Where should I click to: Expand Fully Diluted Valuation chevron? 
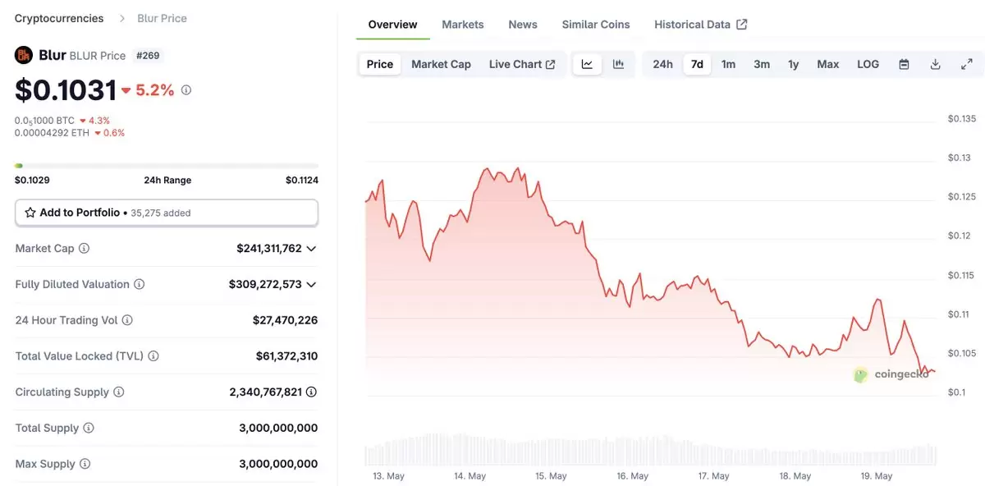point(311,284)
